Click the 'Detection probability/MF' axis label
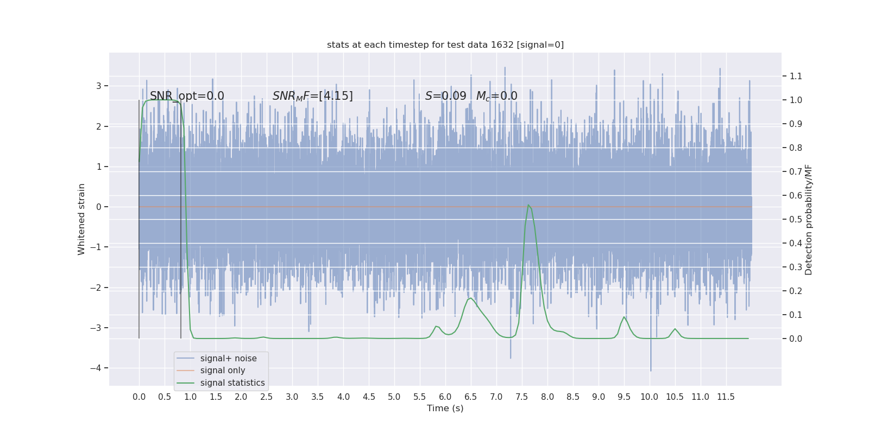 [809, 220]
